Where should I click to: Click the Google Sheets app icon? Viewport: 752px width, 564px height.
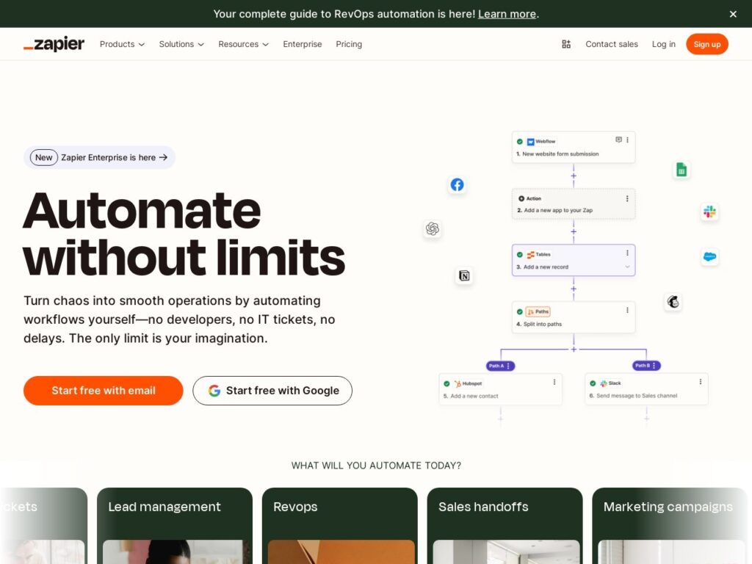click(x=681, y=170)
